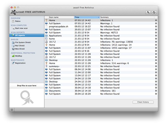Click the refresh arrows toolbar button
This screenshot has height=124, width=167.
154,12
